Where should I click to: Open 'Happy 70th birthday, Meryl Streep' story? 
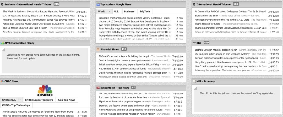[x=135, y=32]
